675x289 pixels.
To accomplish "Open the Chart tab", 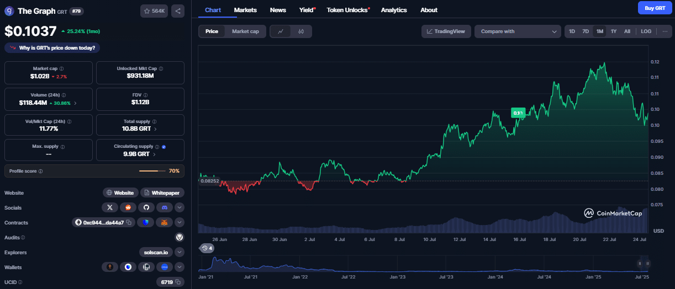I will [x=213, y=10].
